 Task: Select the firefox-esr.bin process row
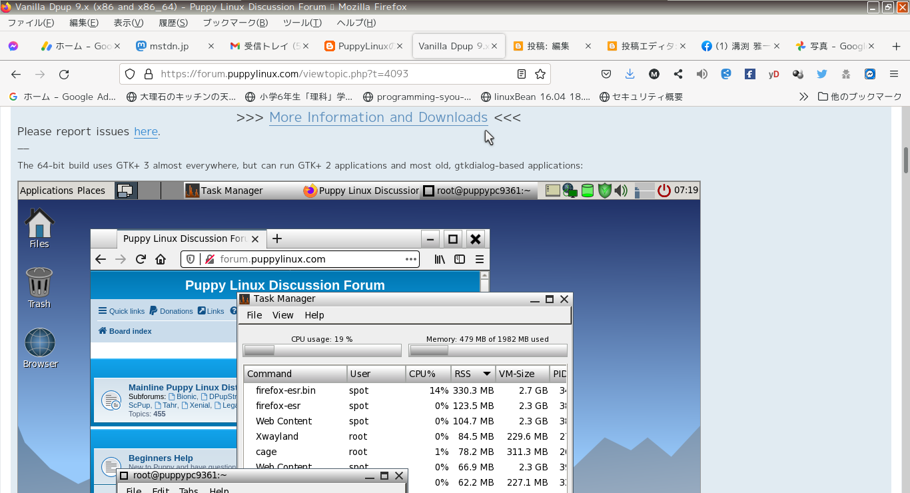click(406, 390)
